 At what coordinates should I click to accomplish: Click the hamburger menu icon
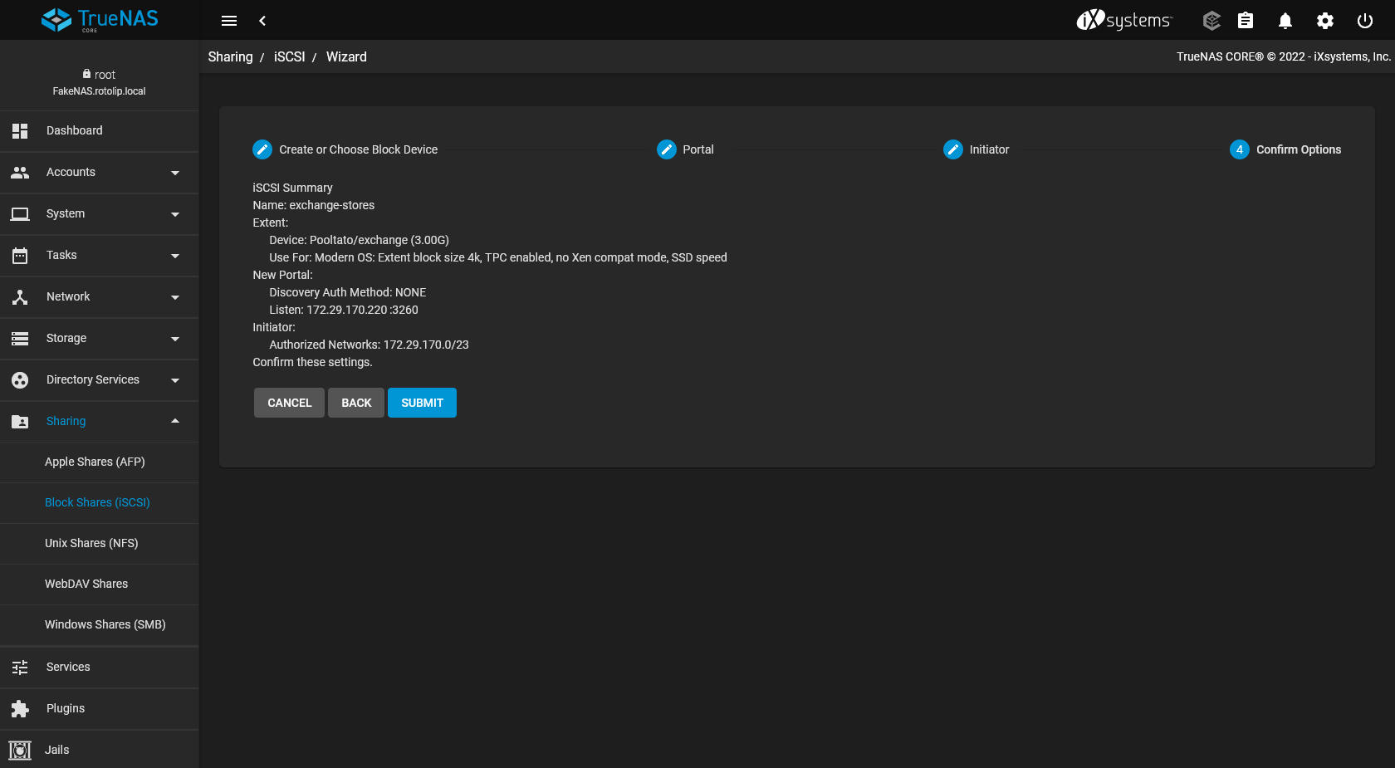pyautogui.click(x=229, y=21)
